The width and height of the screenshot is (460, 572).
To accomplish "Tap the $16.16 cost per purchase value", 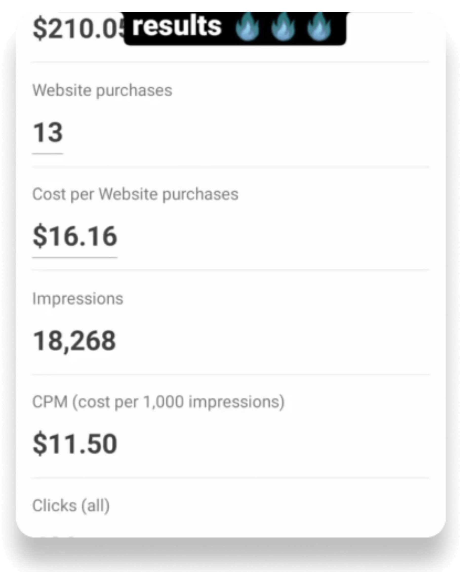I will click(75, 236).
